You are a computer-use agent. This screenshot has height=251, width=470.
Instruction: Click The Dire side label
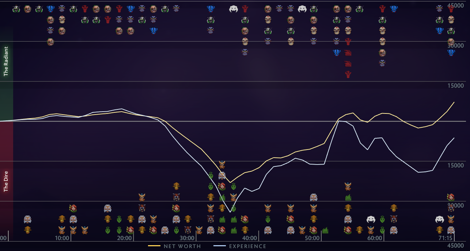pos(6,181)
